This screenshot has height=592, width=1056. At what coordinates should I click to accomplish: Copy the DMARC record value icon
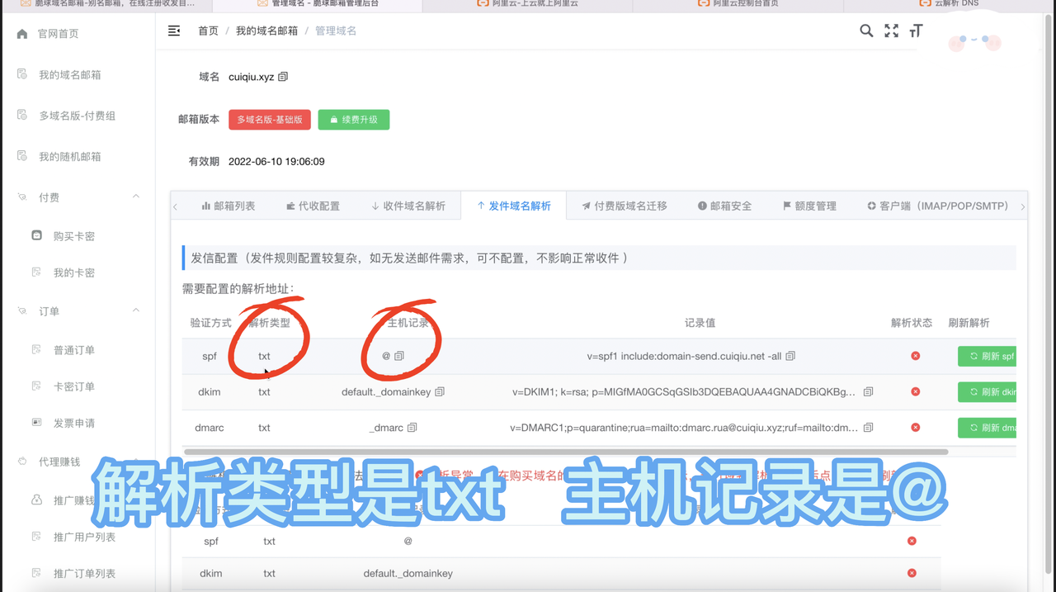(x=867, y=428)
